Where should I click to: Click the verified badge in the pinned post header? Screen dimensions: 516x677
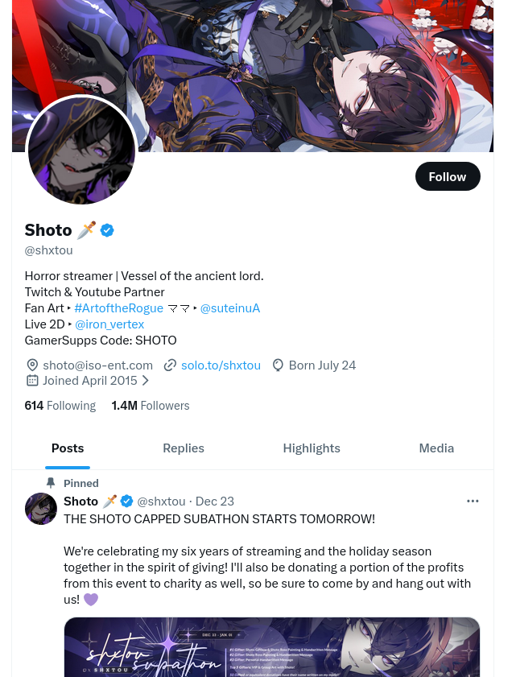(126, 501)
